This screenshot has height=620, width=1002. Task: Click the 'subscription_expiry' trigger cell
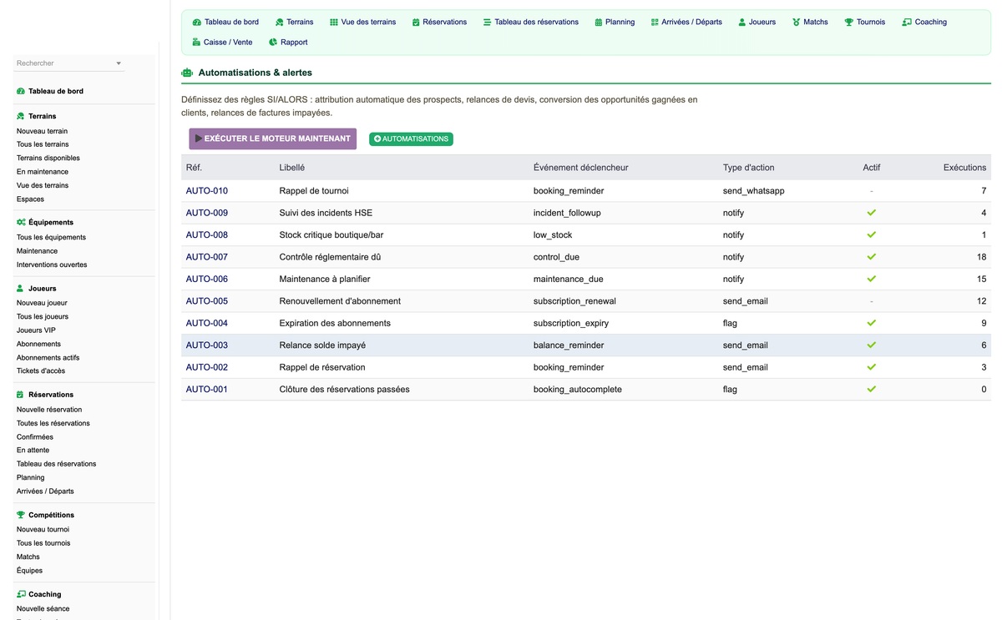click(x=571, y=324)
